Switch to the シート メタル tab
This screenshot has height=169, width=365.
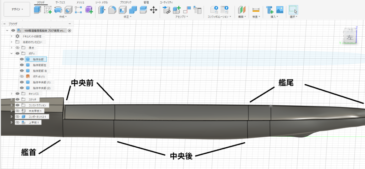(x=102, y=2)
